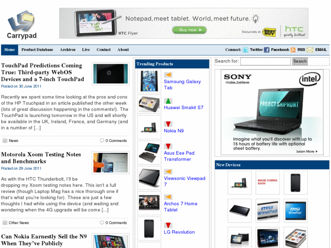Open the Samsung Galaxy Tab link
Image resolution: width=331 pixels, height=248 pixels.
point(182,85)
